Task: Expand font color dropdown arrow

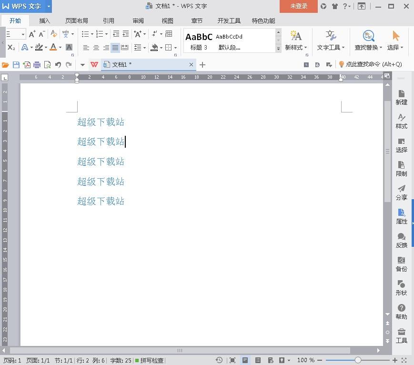Action: [60, 48]
